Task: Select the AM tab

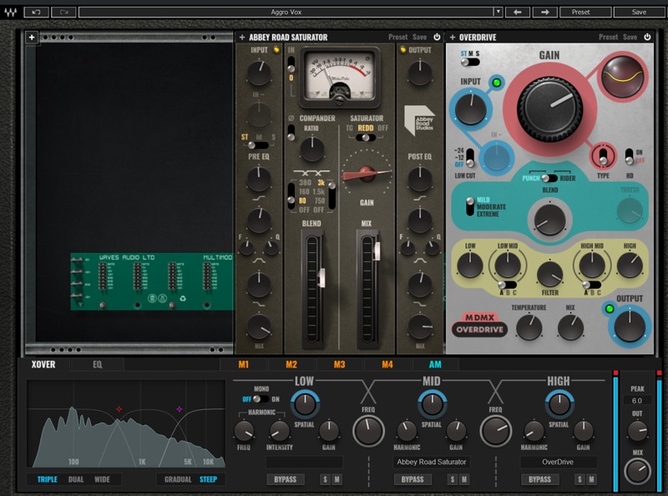Action: [x=435, y=364]
